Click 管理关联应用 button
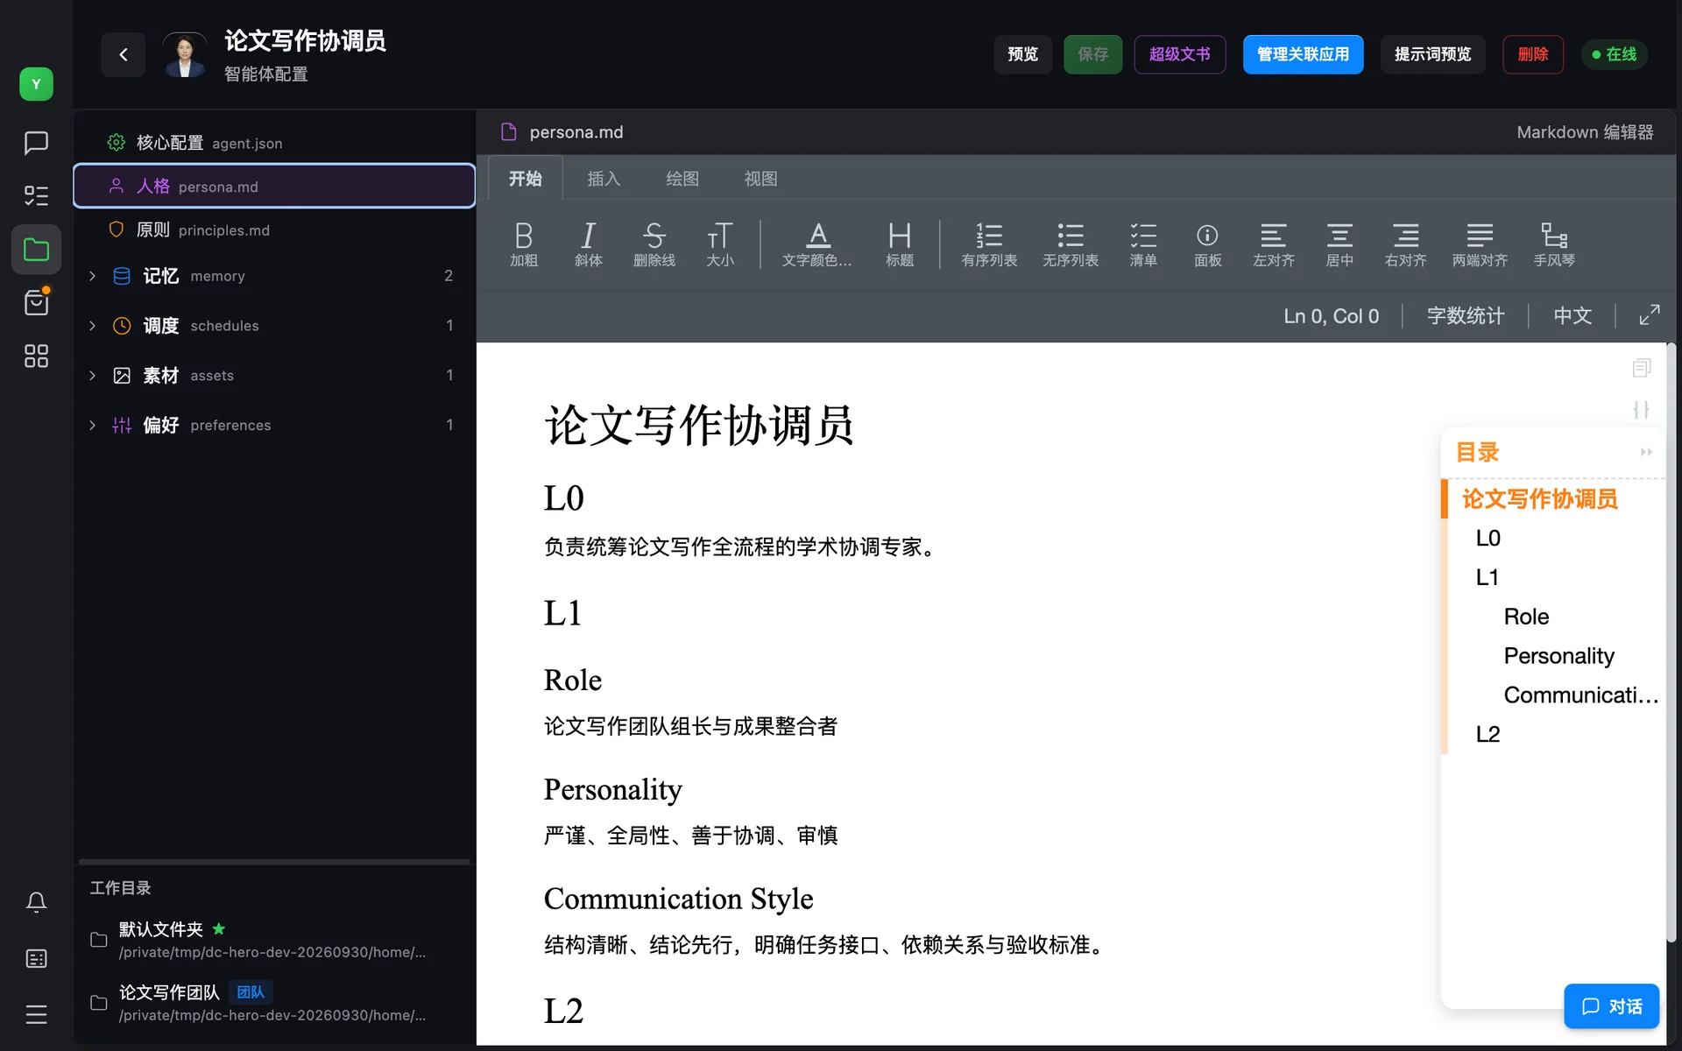Viewport: 1682px width, 1051px height. point(1303,54)
